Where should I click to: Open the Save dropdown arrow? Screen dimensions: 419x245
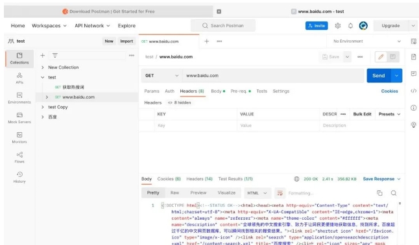tap(347, 56)
